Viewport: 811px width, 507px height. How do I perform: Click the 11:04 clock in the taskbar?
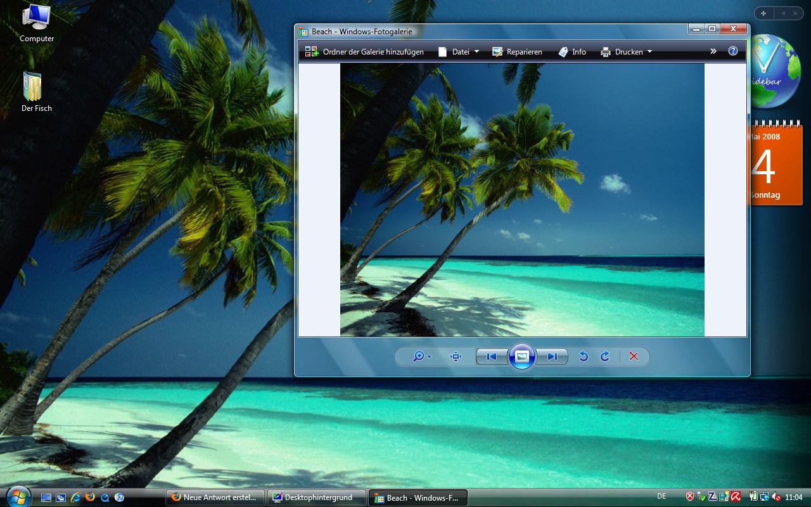794,497
